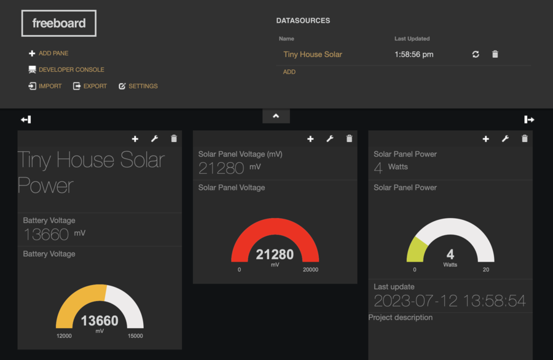Image resolution: width=553 pixels, height=360 pixels.
Task: Add widget to Tiny House Solar Power pane
Action: [x=135, y=139]
